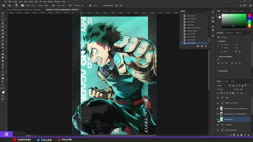Open the Soft Light blend mode dropdown
The width and height of the screenshot is (253, 142).
[225, 89]
